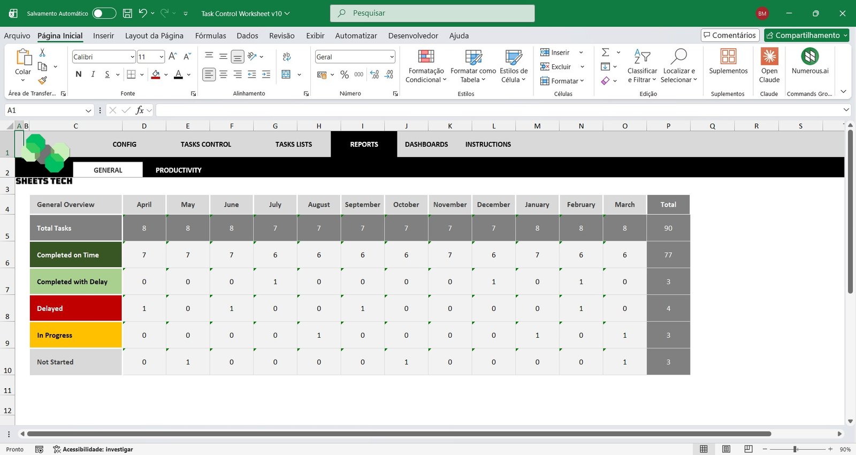Switch to PRODUCTIVITY report tab
Image resolution: width=856 pixels, height=455 pixels.
tap(179, 170)
